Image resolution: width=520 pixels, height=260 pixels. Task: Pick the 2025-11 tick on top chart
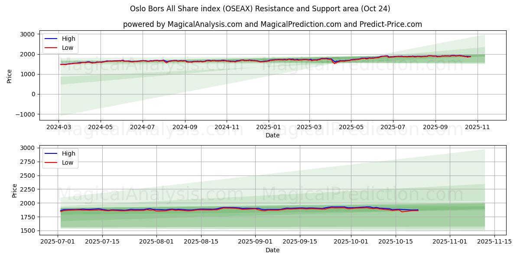click(477, 127)
